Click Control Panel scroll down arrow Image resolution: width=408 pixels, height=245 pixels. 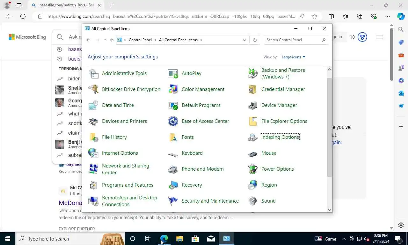click(x=329, y=210)
